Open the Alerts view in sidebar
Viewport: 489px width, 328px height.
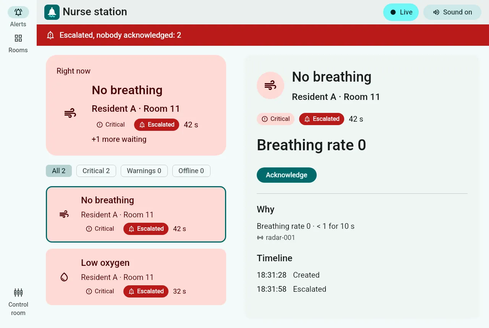pos(18,17)
